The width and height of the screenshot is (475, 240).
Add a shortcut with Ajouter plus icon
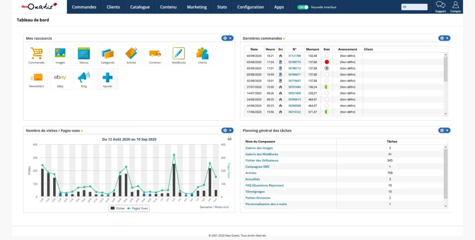pyautogui.click(x=108, y=79)
